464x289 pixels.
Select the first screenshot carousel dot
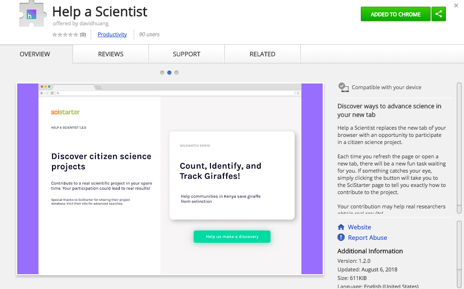162,72
